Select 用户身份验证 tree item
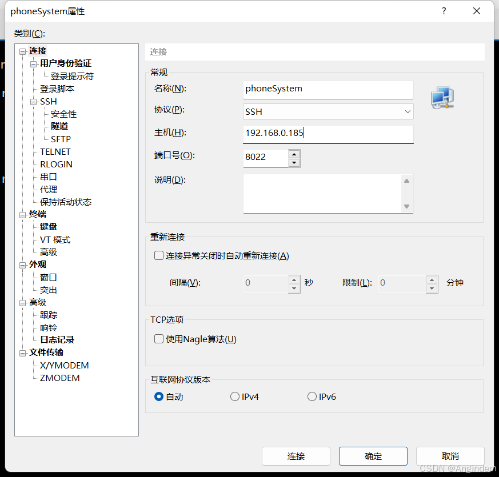This screenshot has height=477, width=499. coord(66,63)
